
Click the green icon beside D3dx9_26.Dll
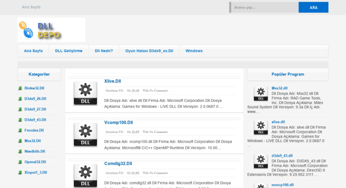tap(20, 99)
